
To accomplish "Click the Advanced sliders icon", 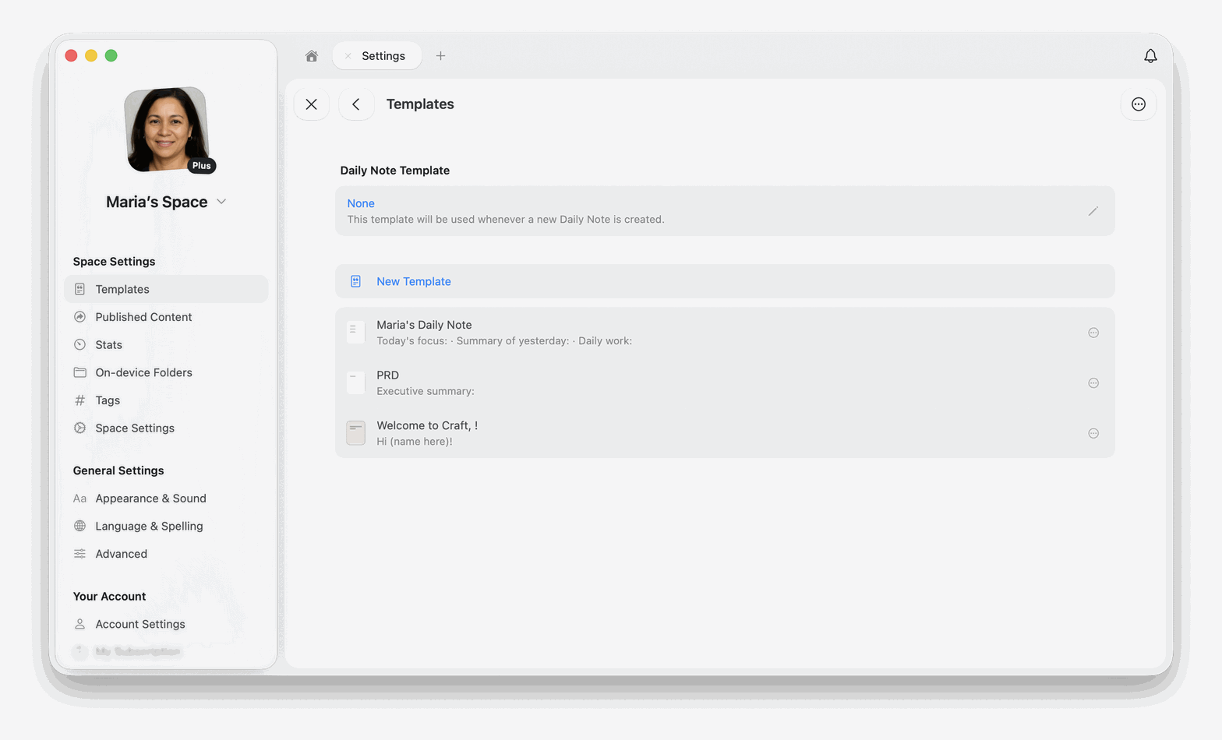I will [x=79, y=554].
